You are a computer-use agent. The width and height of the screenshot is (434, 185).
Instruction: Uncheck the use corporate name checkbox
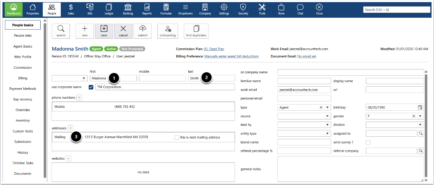91,87
